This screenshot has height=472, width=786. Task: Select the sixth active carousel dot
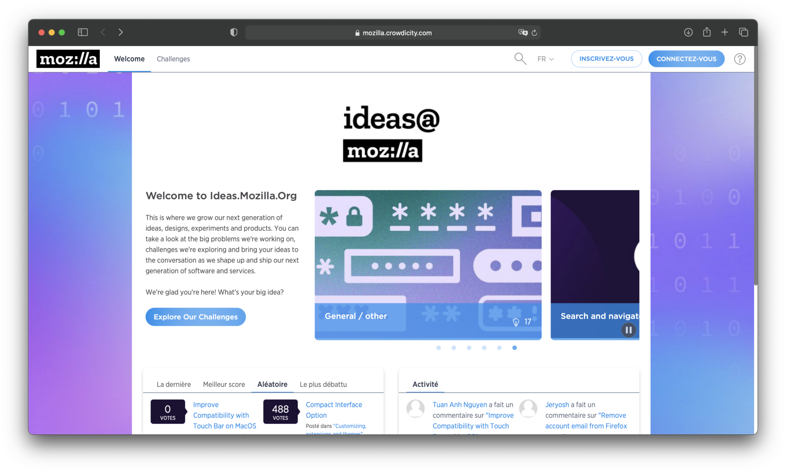515,348
